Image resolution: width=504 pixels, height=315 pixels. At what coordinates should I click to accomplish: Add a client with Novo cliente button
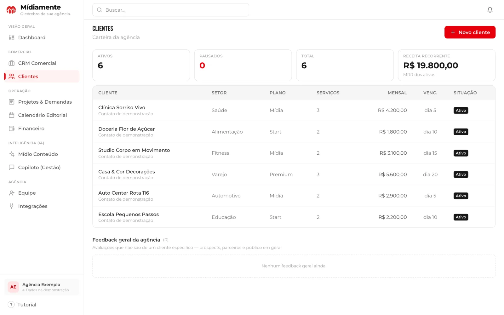click(x=470, y=32)
